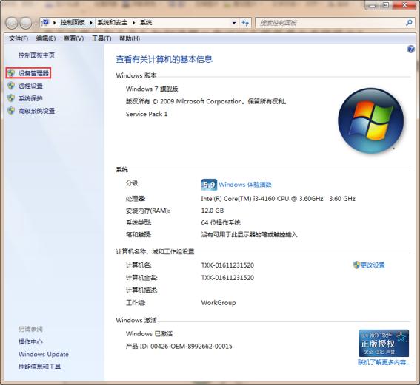Expand the arrow after 系统和安全 breadcrumb
The height and width of the screenshot is (385, 420).
pyautogui.click(x=133, y=23)
